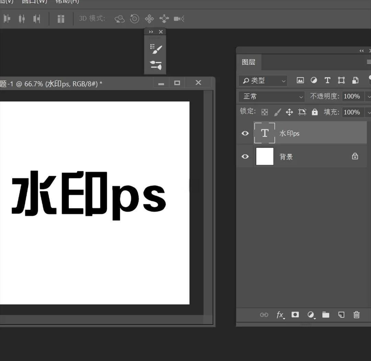Hide the 背景 layer
Viewport: 371px width, 361px height.
point(245,156)
